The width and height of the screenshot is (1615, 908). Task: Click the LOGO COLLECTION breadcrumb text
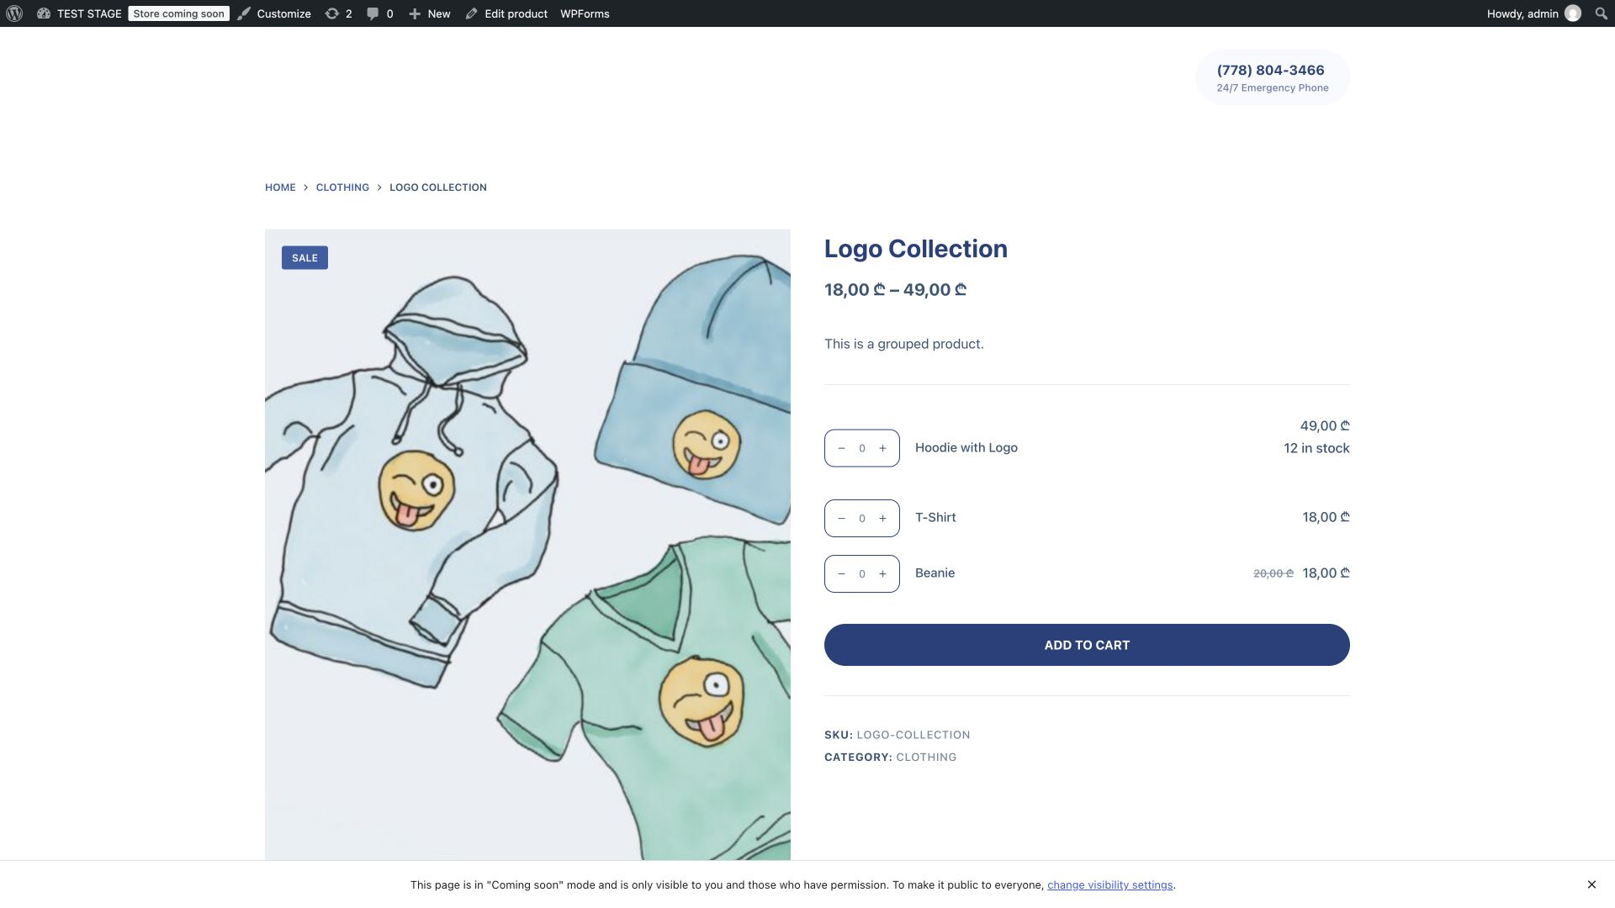point(437,187)
